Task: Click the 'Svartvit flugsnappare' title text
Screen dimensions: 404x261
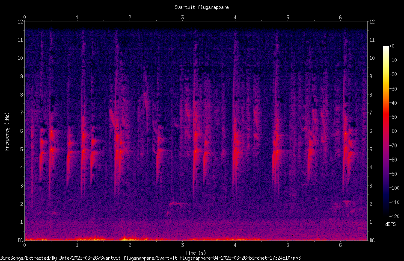Action: [202, 7]
